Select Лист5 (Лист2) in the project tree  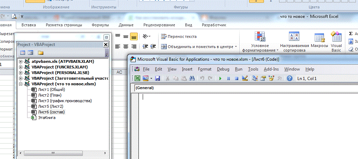pos(51,106)
